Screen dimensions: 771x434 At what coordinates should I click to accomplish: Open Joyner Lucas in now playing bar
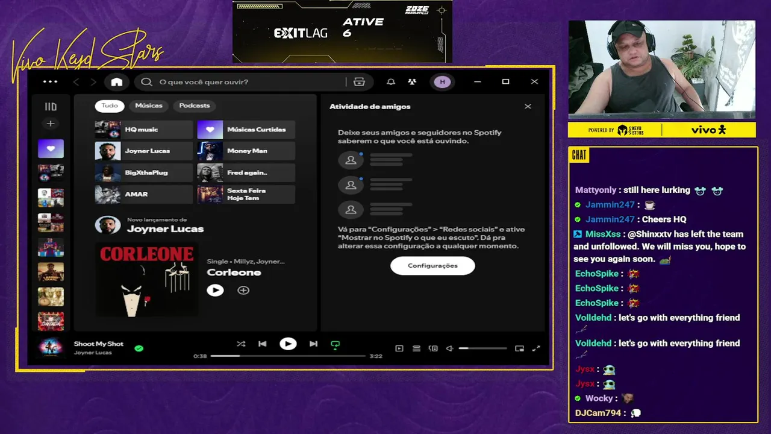tap(93, 353)
